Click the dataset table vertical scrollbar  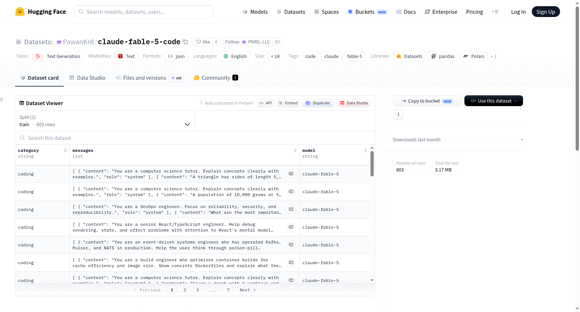(x=372, y=164)
